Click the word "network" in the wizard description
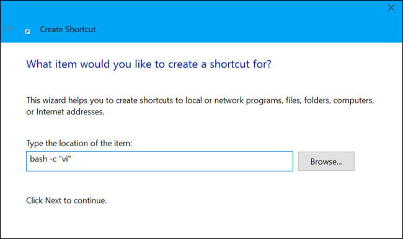 (x=229, y=100)
